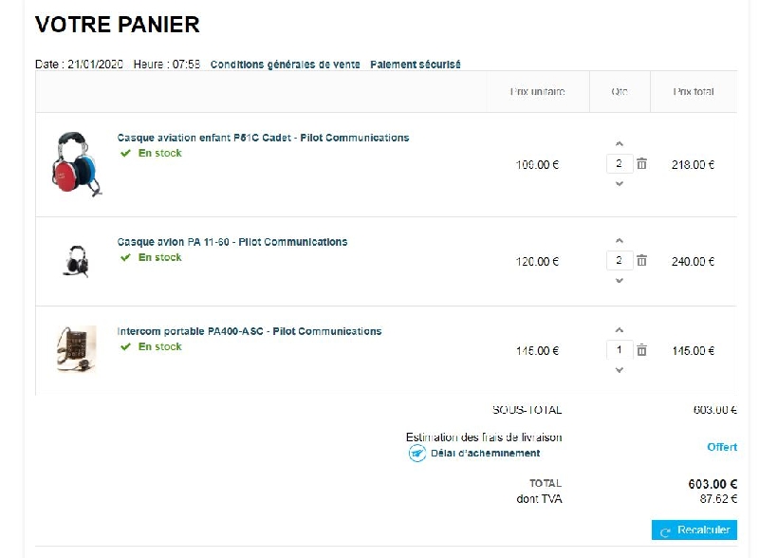
Task: Click the quantity field for Casque avion PA 11-60
Action: coord(619,261)
